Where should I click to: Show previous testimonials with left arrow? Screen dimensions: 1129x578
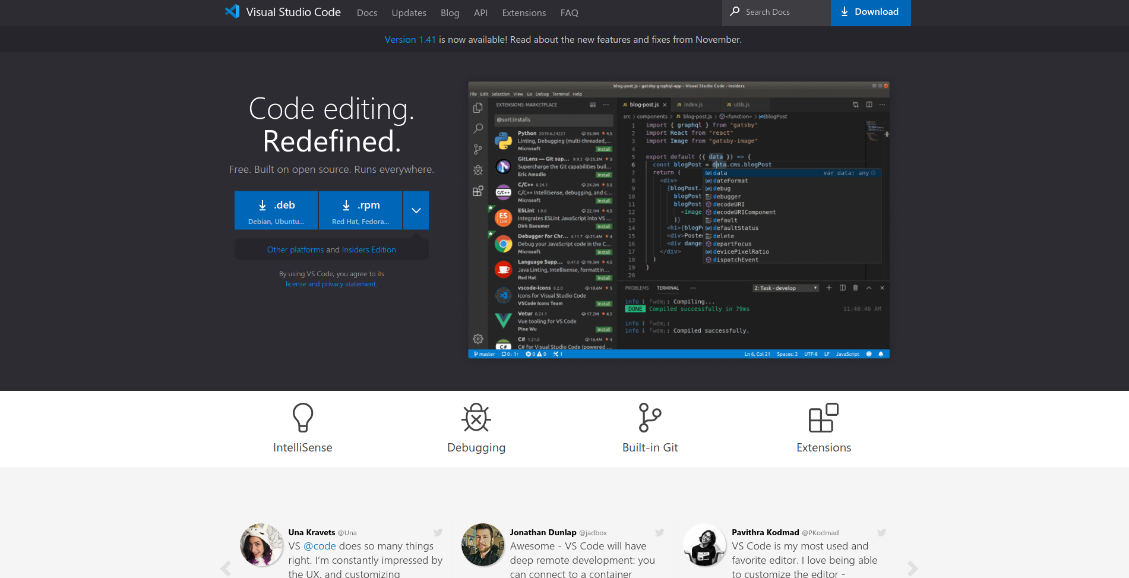(x=226, y=568)
